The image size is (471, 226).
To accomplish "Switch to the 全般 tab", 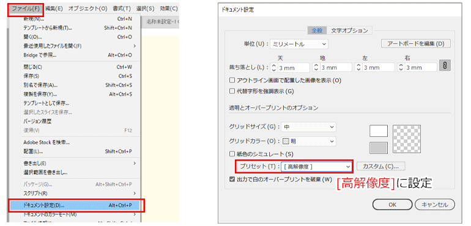I will click(317, 31).
